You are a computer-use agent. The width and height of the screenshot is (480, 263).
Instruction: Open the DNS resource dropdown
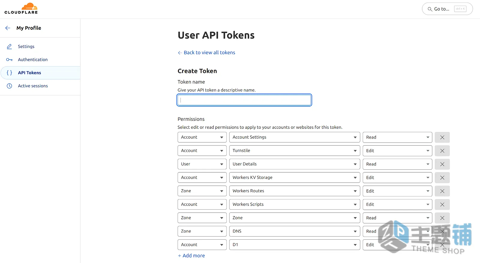coord(295,231)
